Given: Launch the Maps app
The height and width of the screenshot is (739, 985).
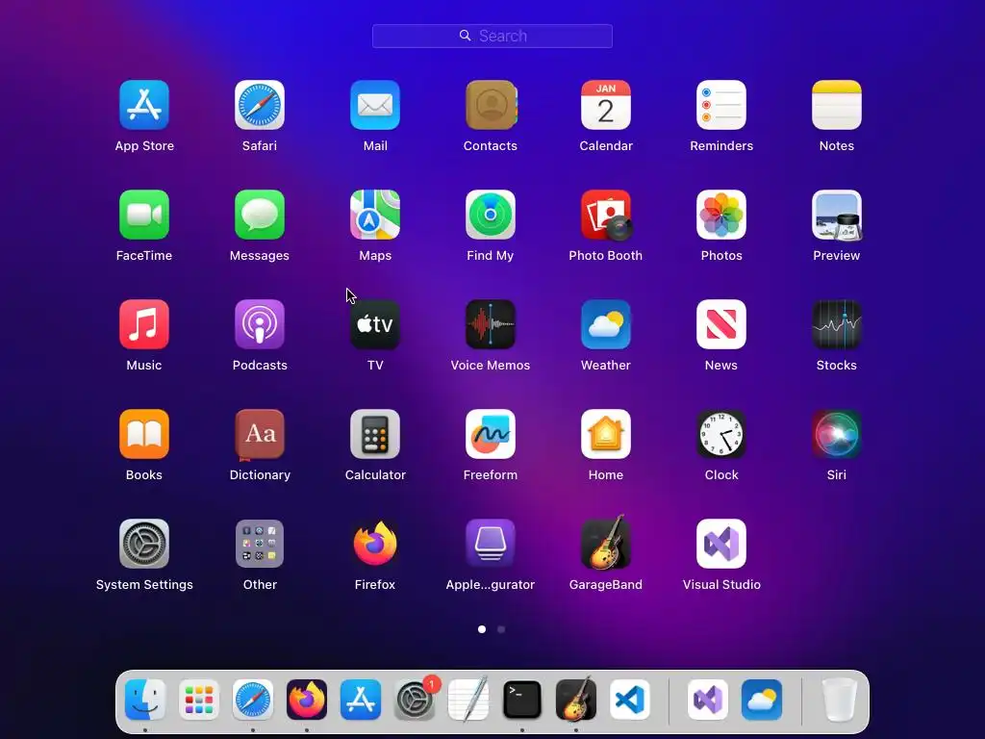Looking at the screenshot, I should click(375, 215).
